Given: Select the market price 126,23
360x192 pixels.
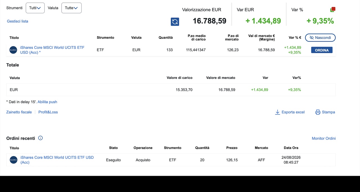Looking at the screenshot, I should 233,50.
